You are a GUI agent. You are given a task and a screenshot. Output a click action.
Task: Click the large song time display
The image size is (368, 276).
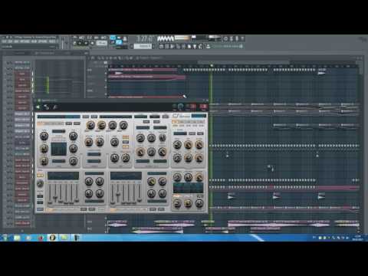145,39
